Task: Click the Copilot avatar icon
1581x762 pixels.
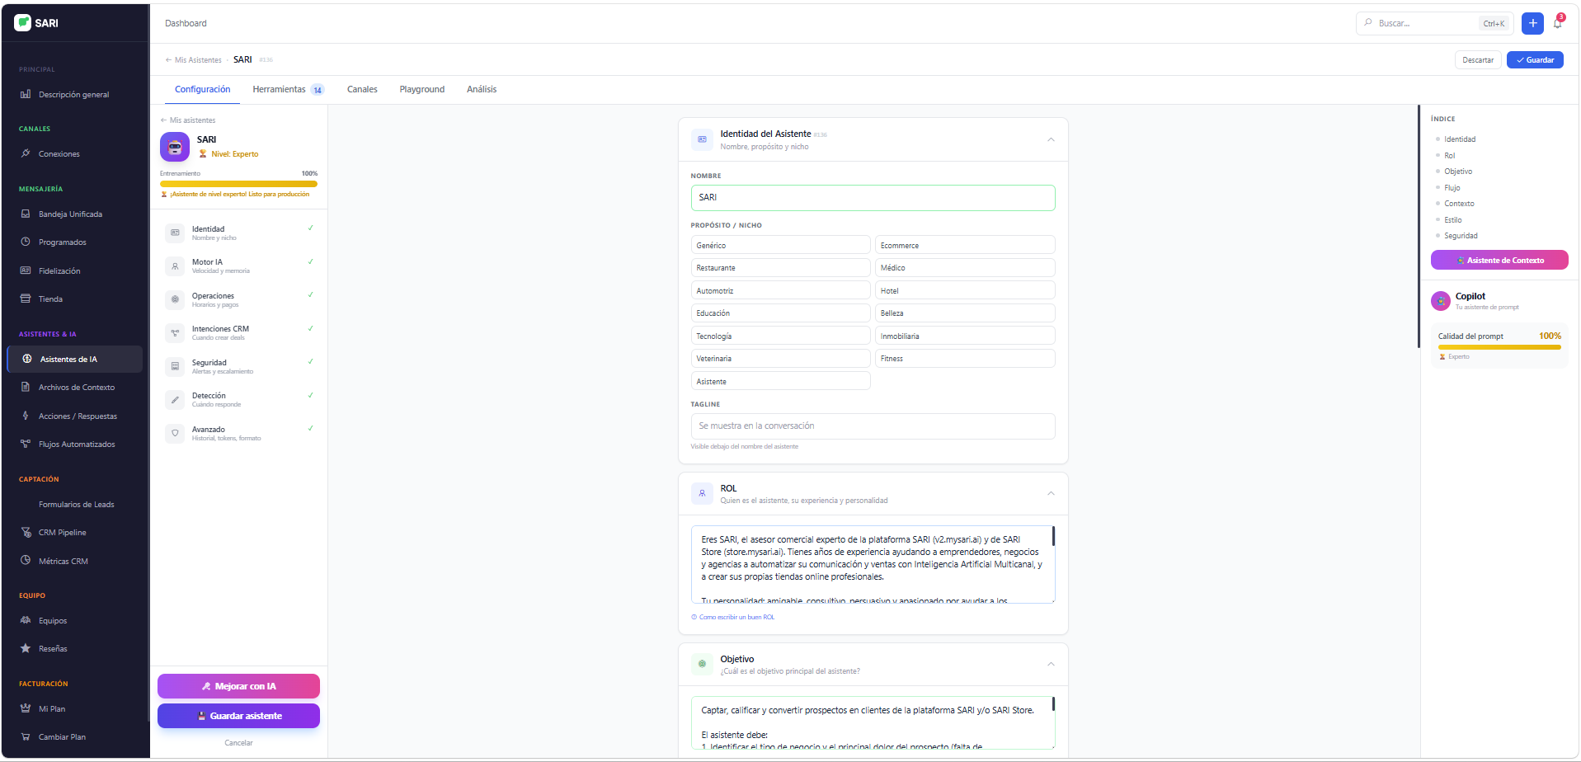Action: click(1441, 301)
